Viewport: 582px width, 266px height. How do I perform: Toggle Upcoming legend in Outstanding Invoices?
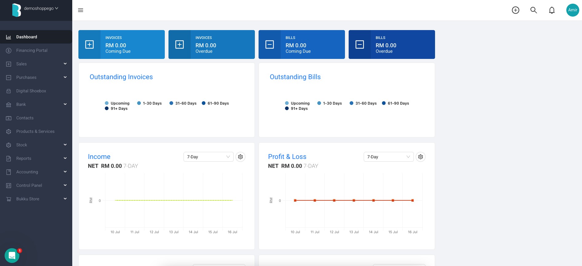pyautogui.click(x=117, y=103)
